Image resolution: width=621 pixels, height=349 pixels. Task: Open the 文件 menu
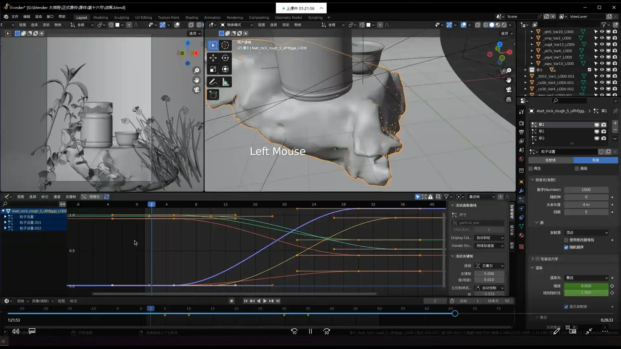(15, 16)
